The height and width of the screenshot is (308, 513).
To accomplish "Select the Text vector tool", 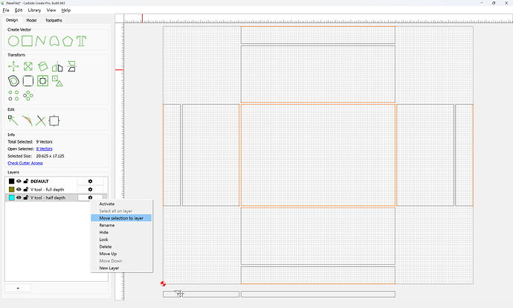I will pos(81,41).
